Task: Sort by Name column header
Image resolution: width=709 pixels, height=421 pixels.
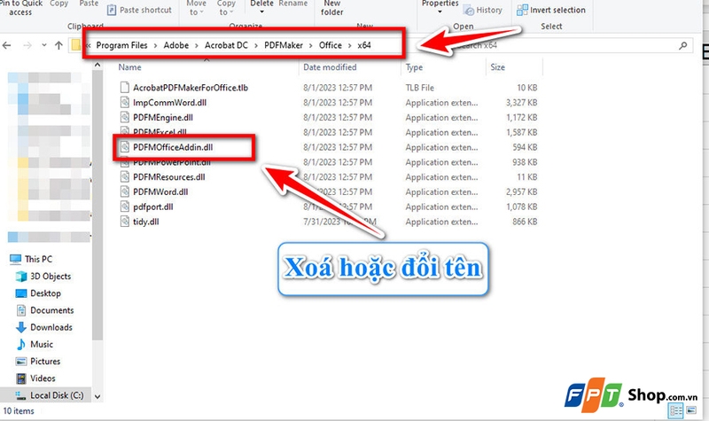Action: [x=129, y=67]
